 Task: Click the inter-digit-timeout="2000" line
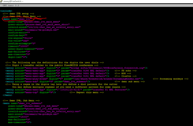tap(26, 49)
